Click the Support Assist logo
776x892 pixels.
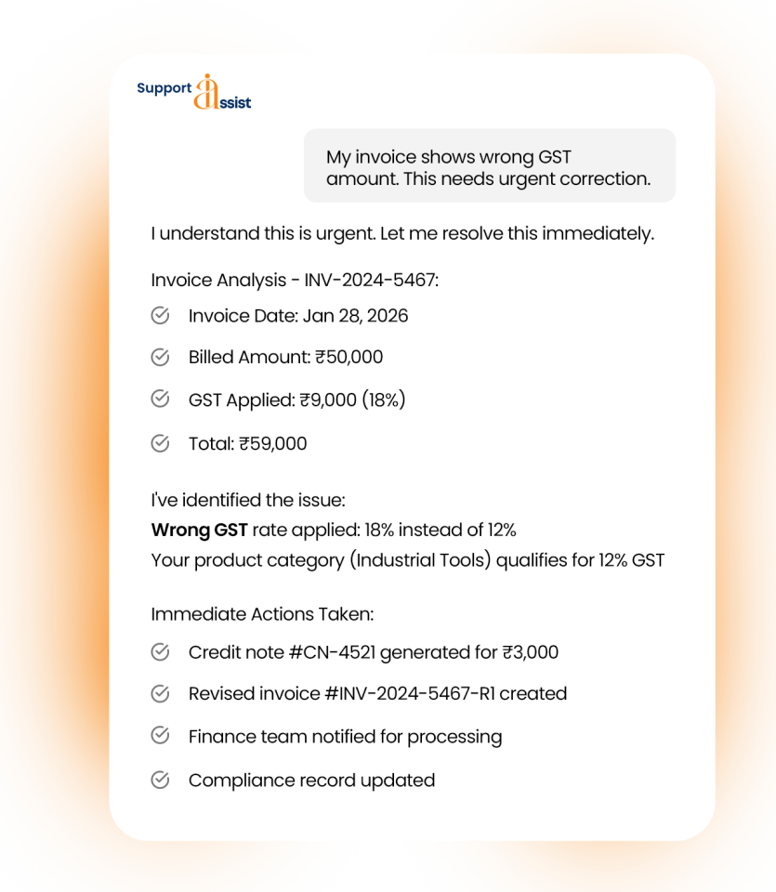click(194, 91)
